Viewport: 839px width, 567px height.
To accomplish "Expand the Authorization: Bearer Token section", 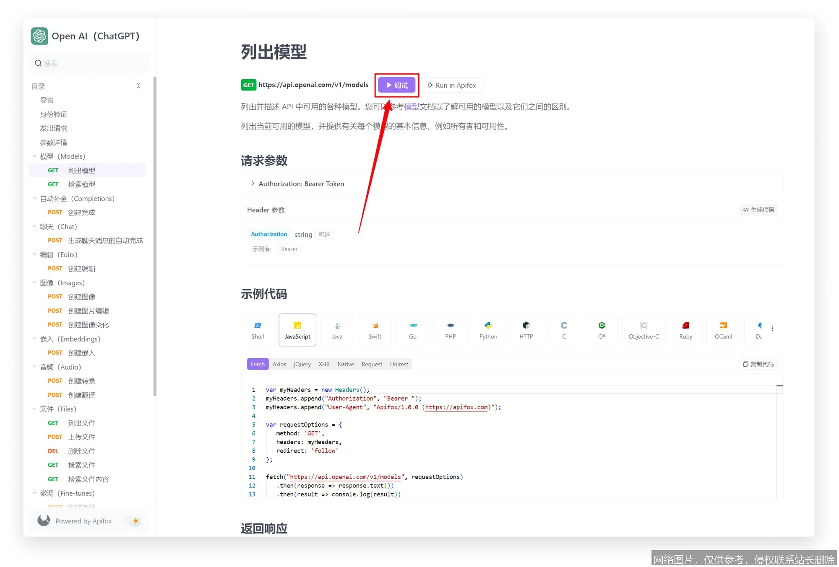I will 253,184.
